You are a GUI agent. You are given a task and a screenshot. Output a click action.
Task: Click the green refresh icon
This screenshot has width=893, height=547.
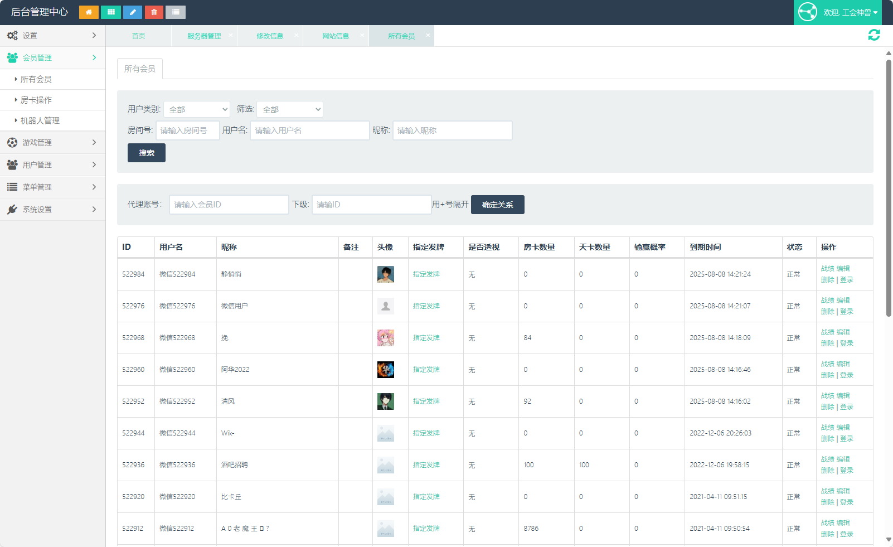(x=873, y=35)
